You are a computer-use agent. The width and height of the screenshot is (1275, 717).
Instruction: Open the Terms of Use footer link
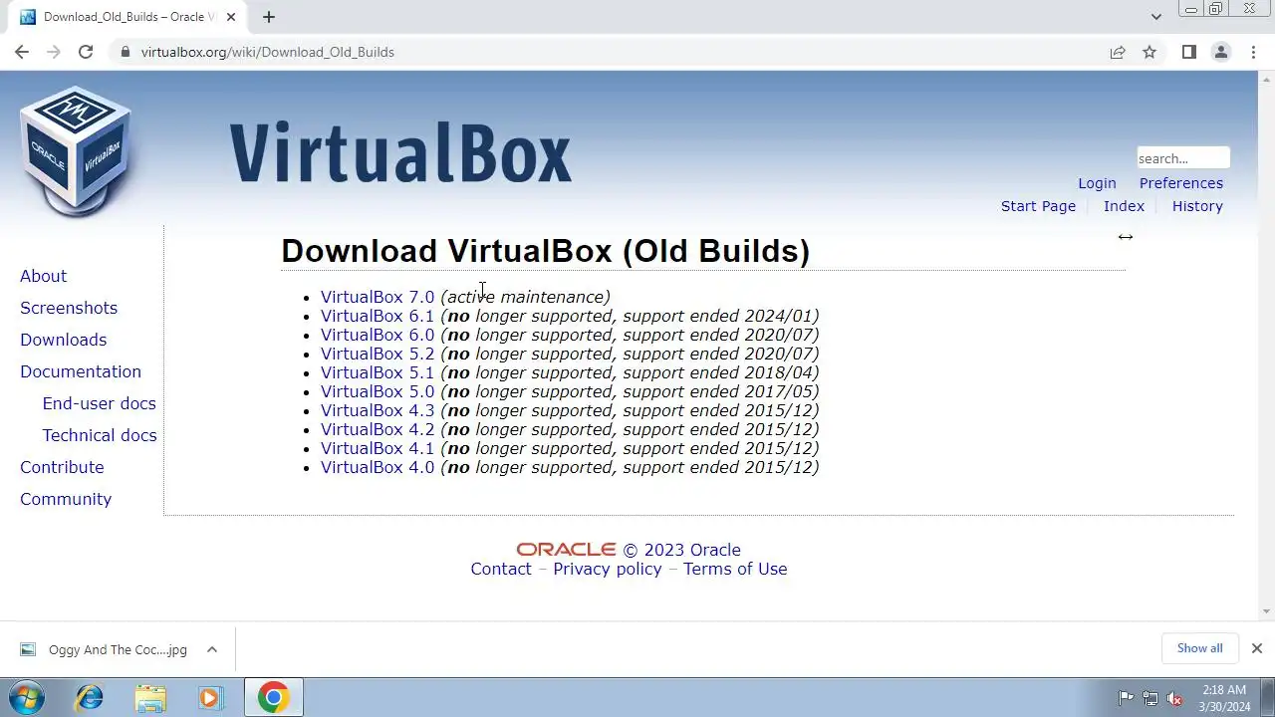click(735, 569)
